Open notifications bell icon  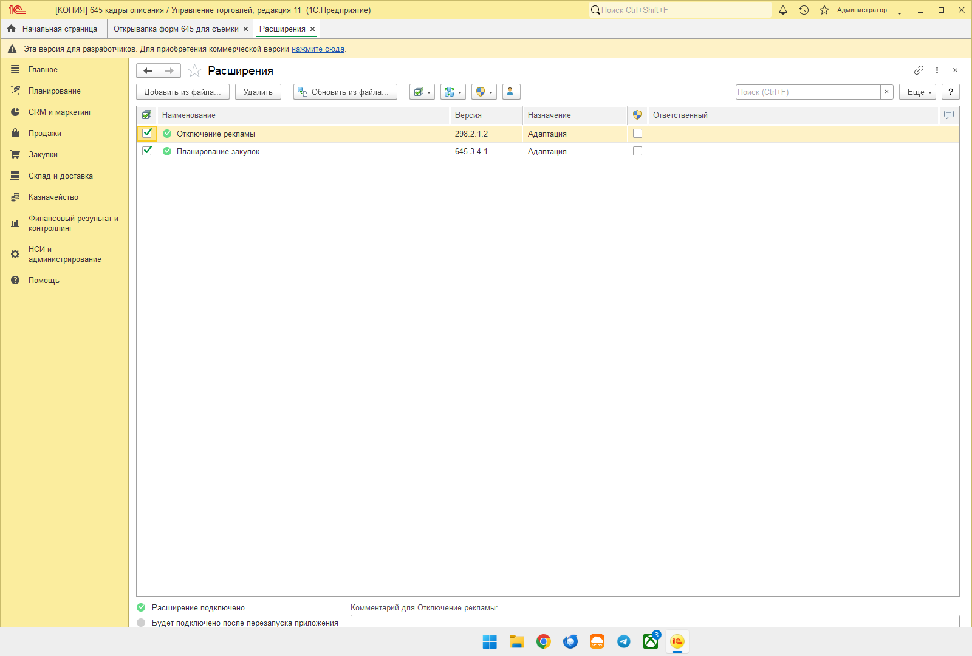click(783, 10)
